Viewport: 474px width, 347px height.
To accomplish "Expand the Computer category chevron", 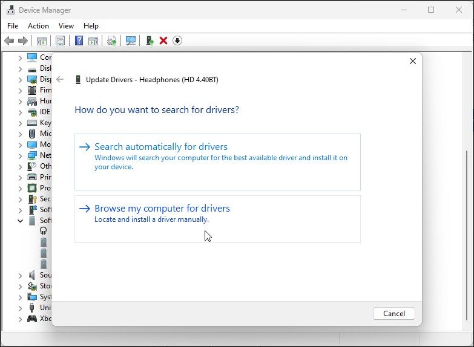I will [20, 57].
